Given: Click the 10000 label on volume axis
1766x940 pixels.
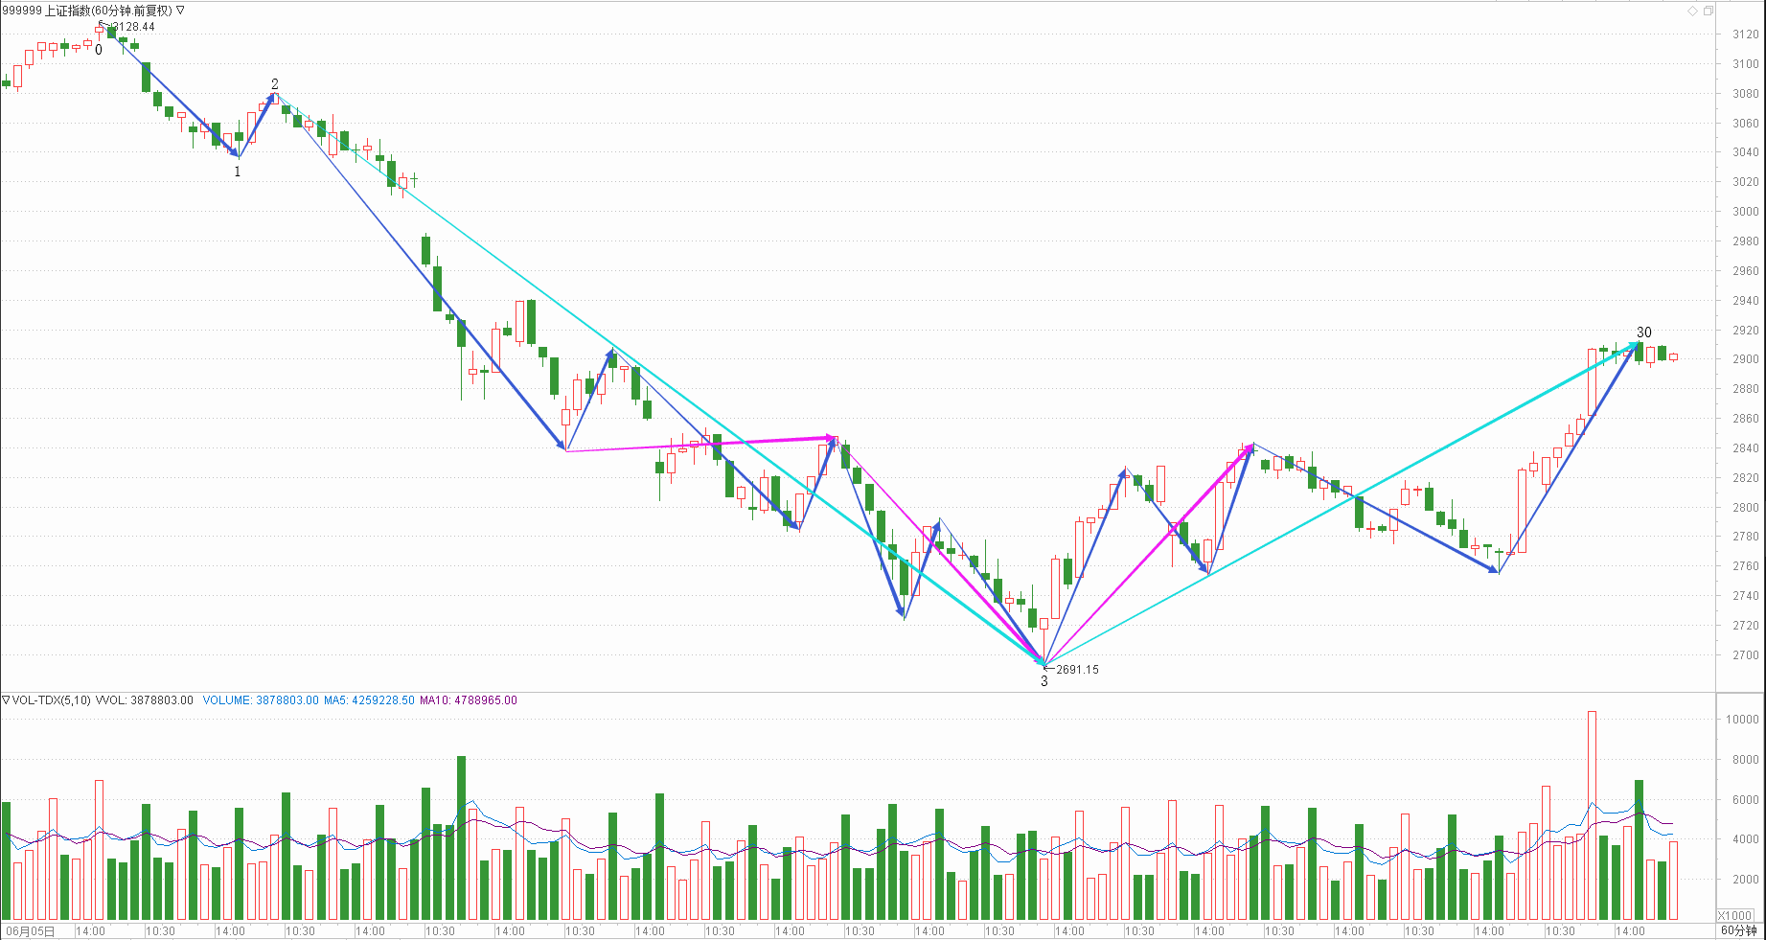Looking at the screenshot, I should click(x=1741, y=720).
